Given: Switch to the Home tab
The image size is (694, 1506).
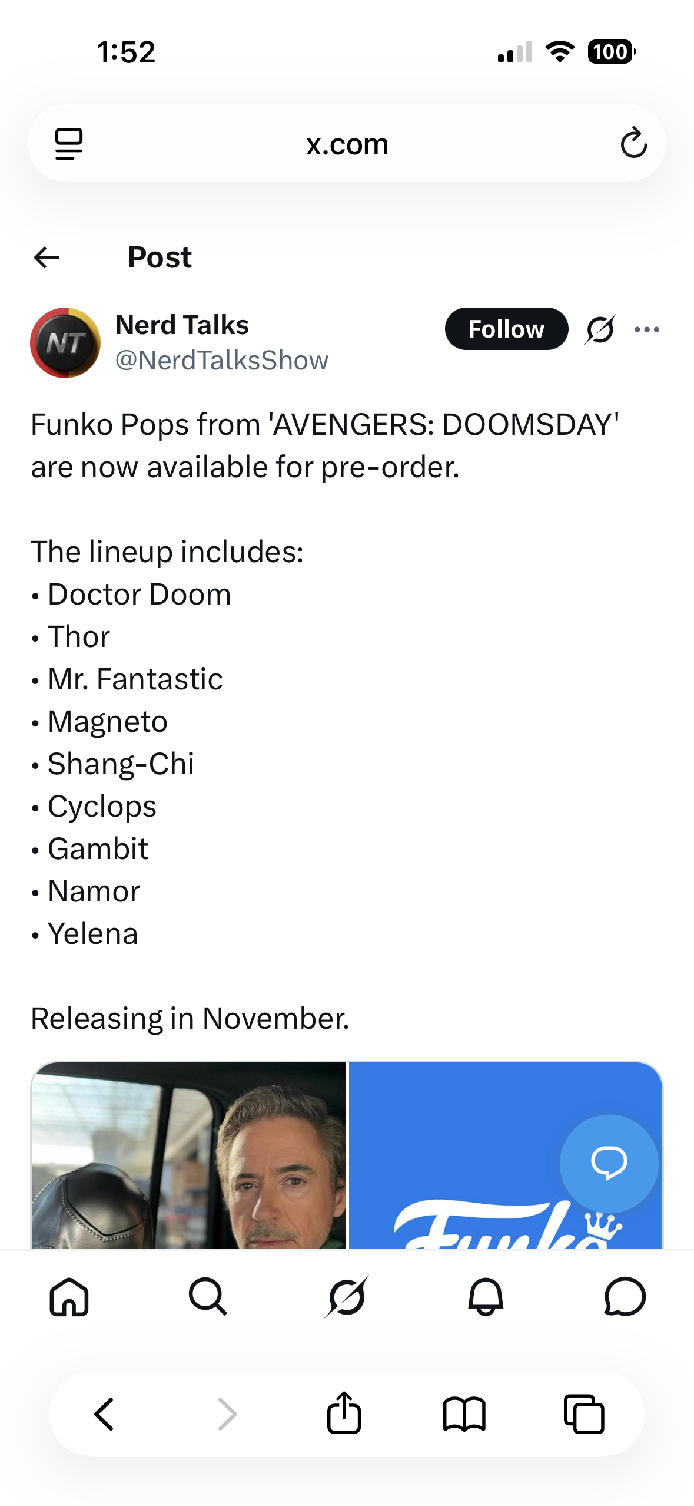Looking at the screenshot, I should coord(69,1296).
